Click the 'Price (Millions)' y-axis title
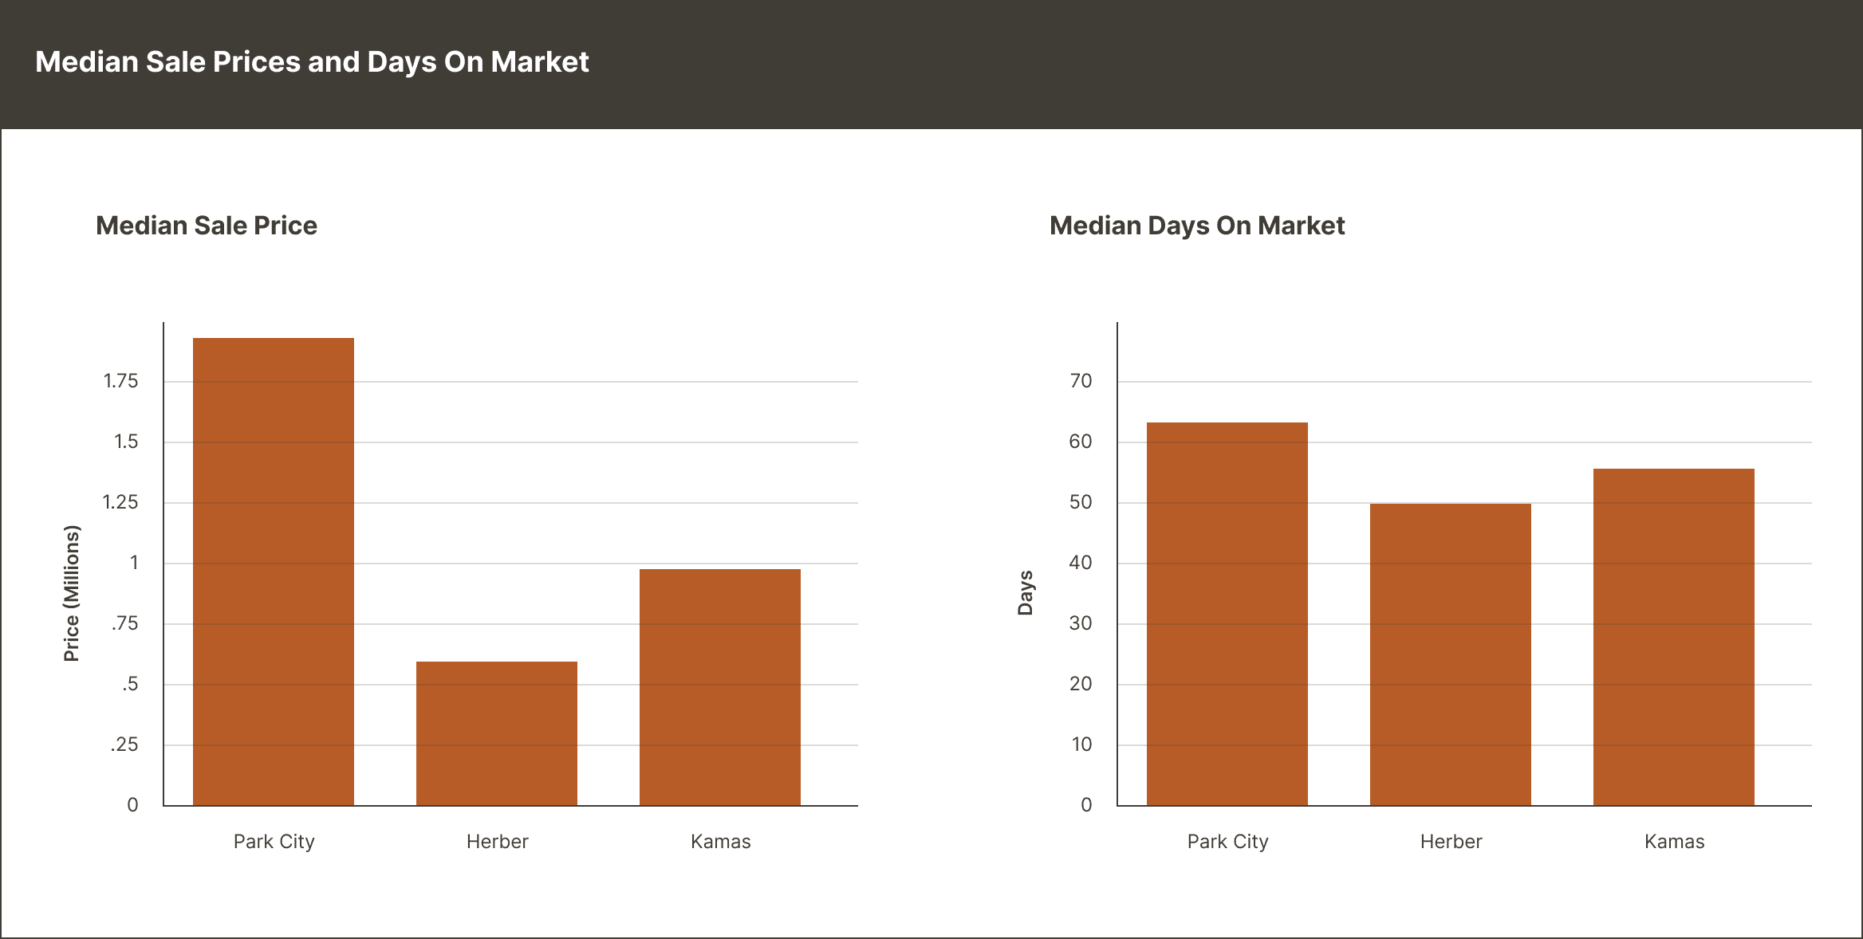Viewport: 1863px width, 939px height. click(72, 593)
